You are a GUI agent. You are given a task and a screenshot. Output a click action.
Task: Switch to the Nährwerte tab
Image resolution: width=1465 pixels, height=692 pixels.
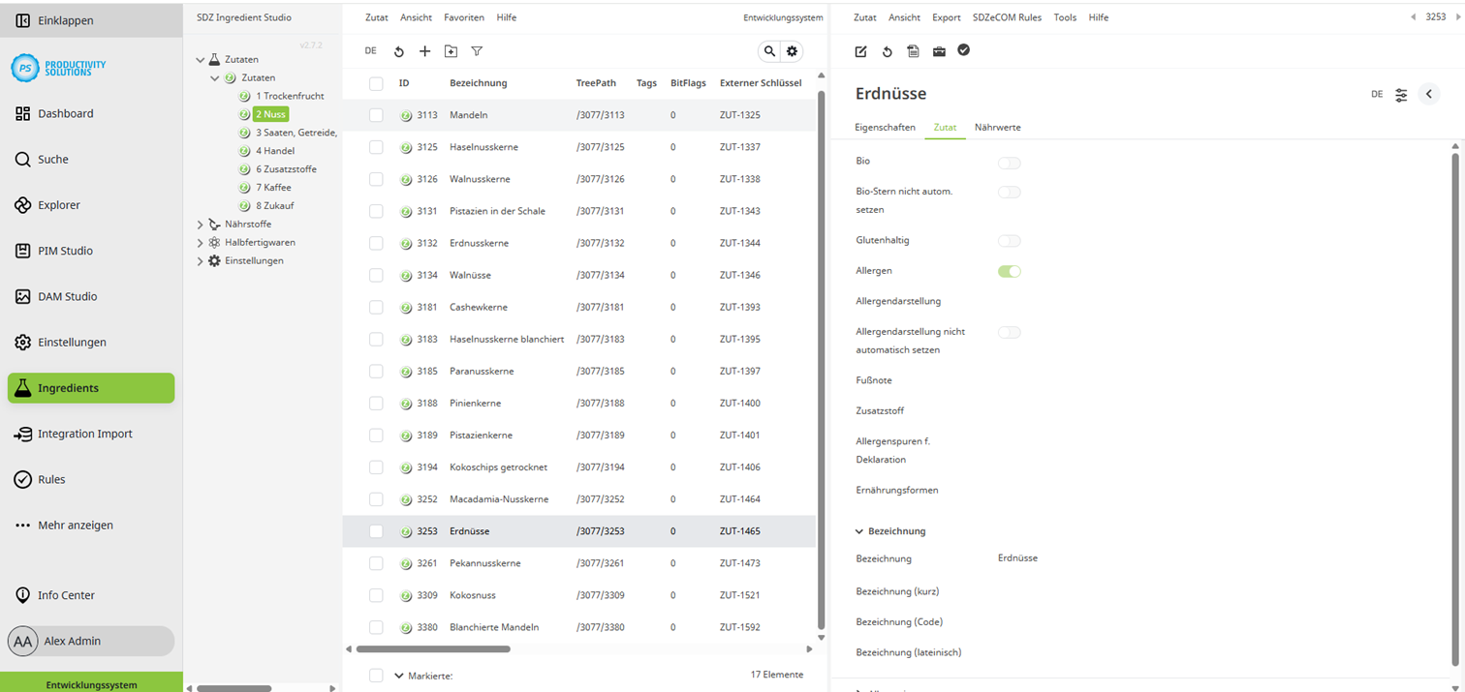[997, 127]
